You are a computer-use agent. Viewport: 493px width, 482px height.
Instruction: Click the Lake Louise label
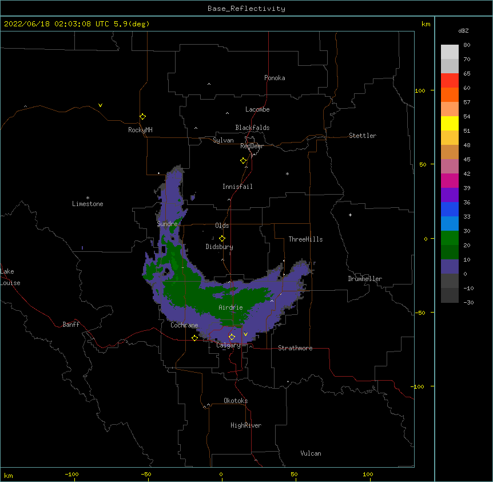tap(10, 277)
